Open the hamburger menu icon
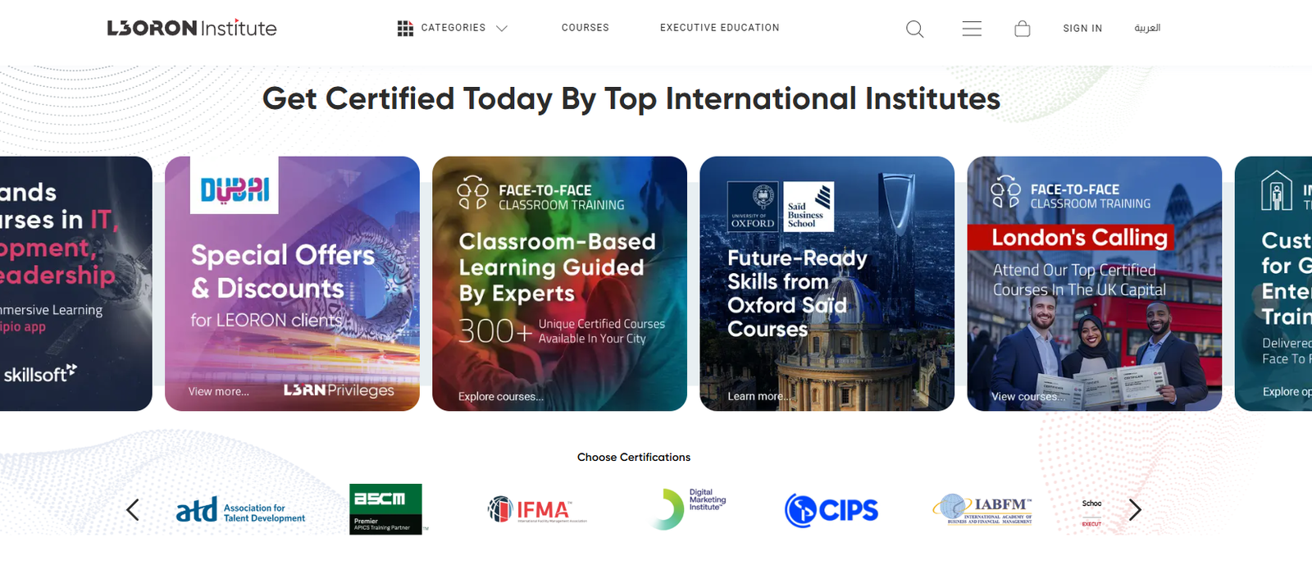Image resolution: width=1312 pixels, height=588 pixels. tap(972, 30)
